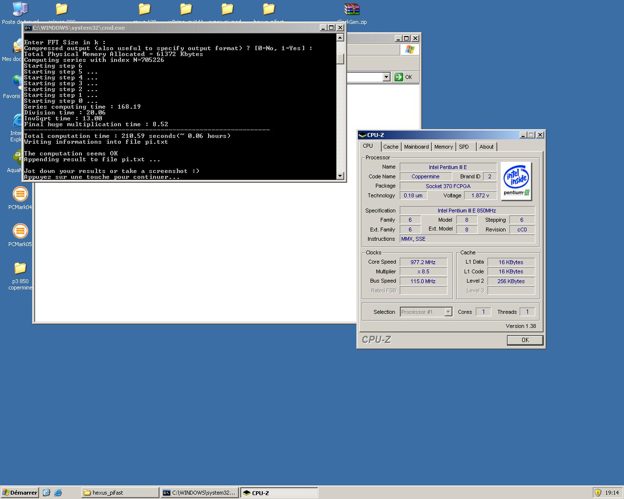
Task: Open the wPrime_gui141 desktop folder
Action: (186, 10)
